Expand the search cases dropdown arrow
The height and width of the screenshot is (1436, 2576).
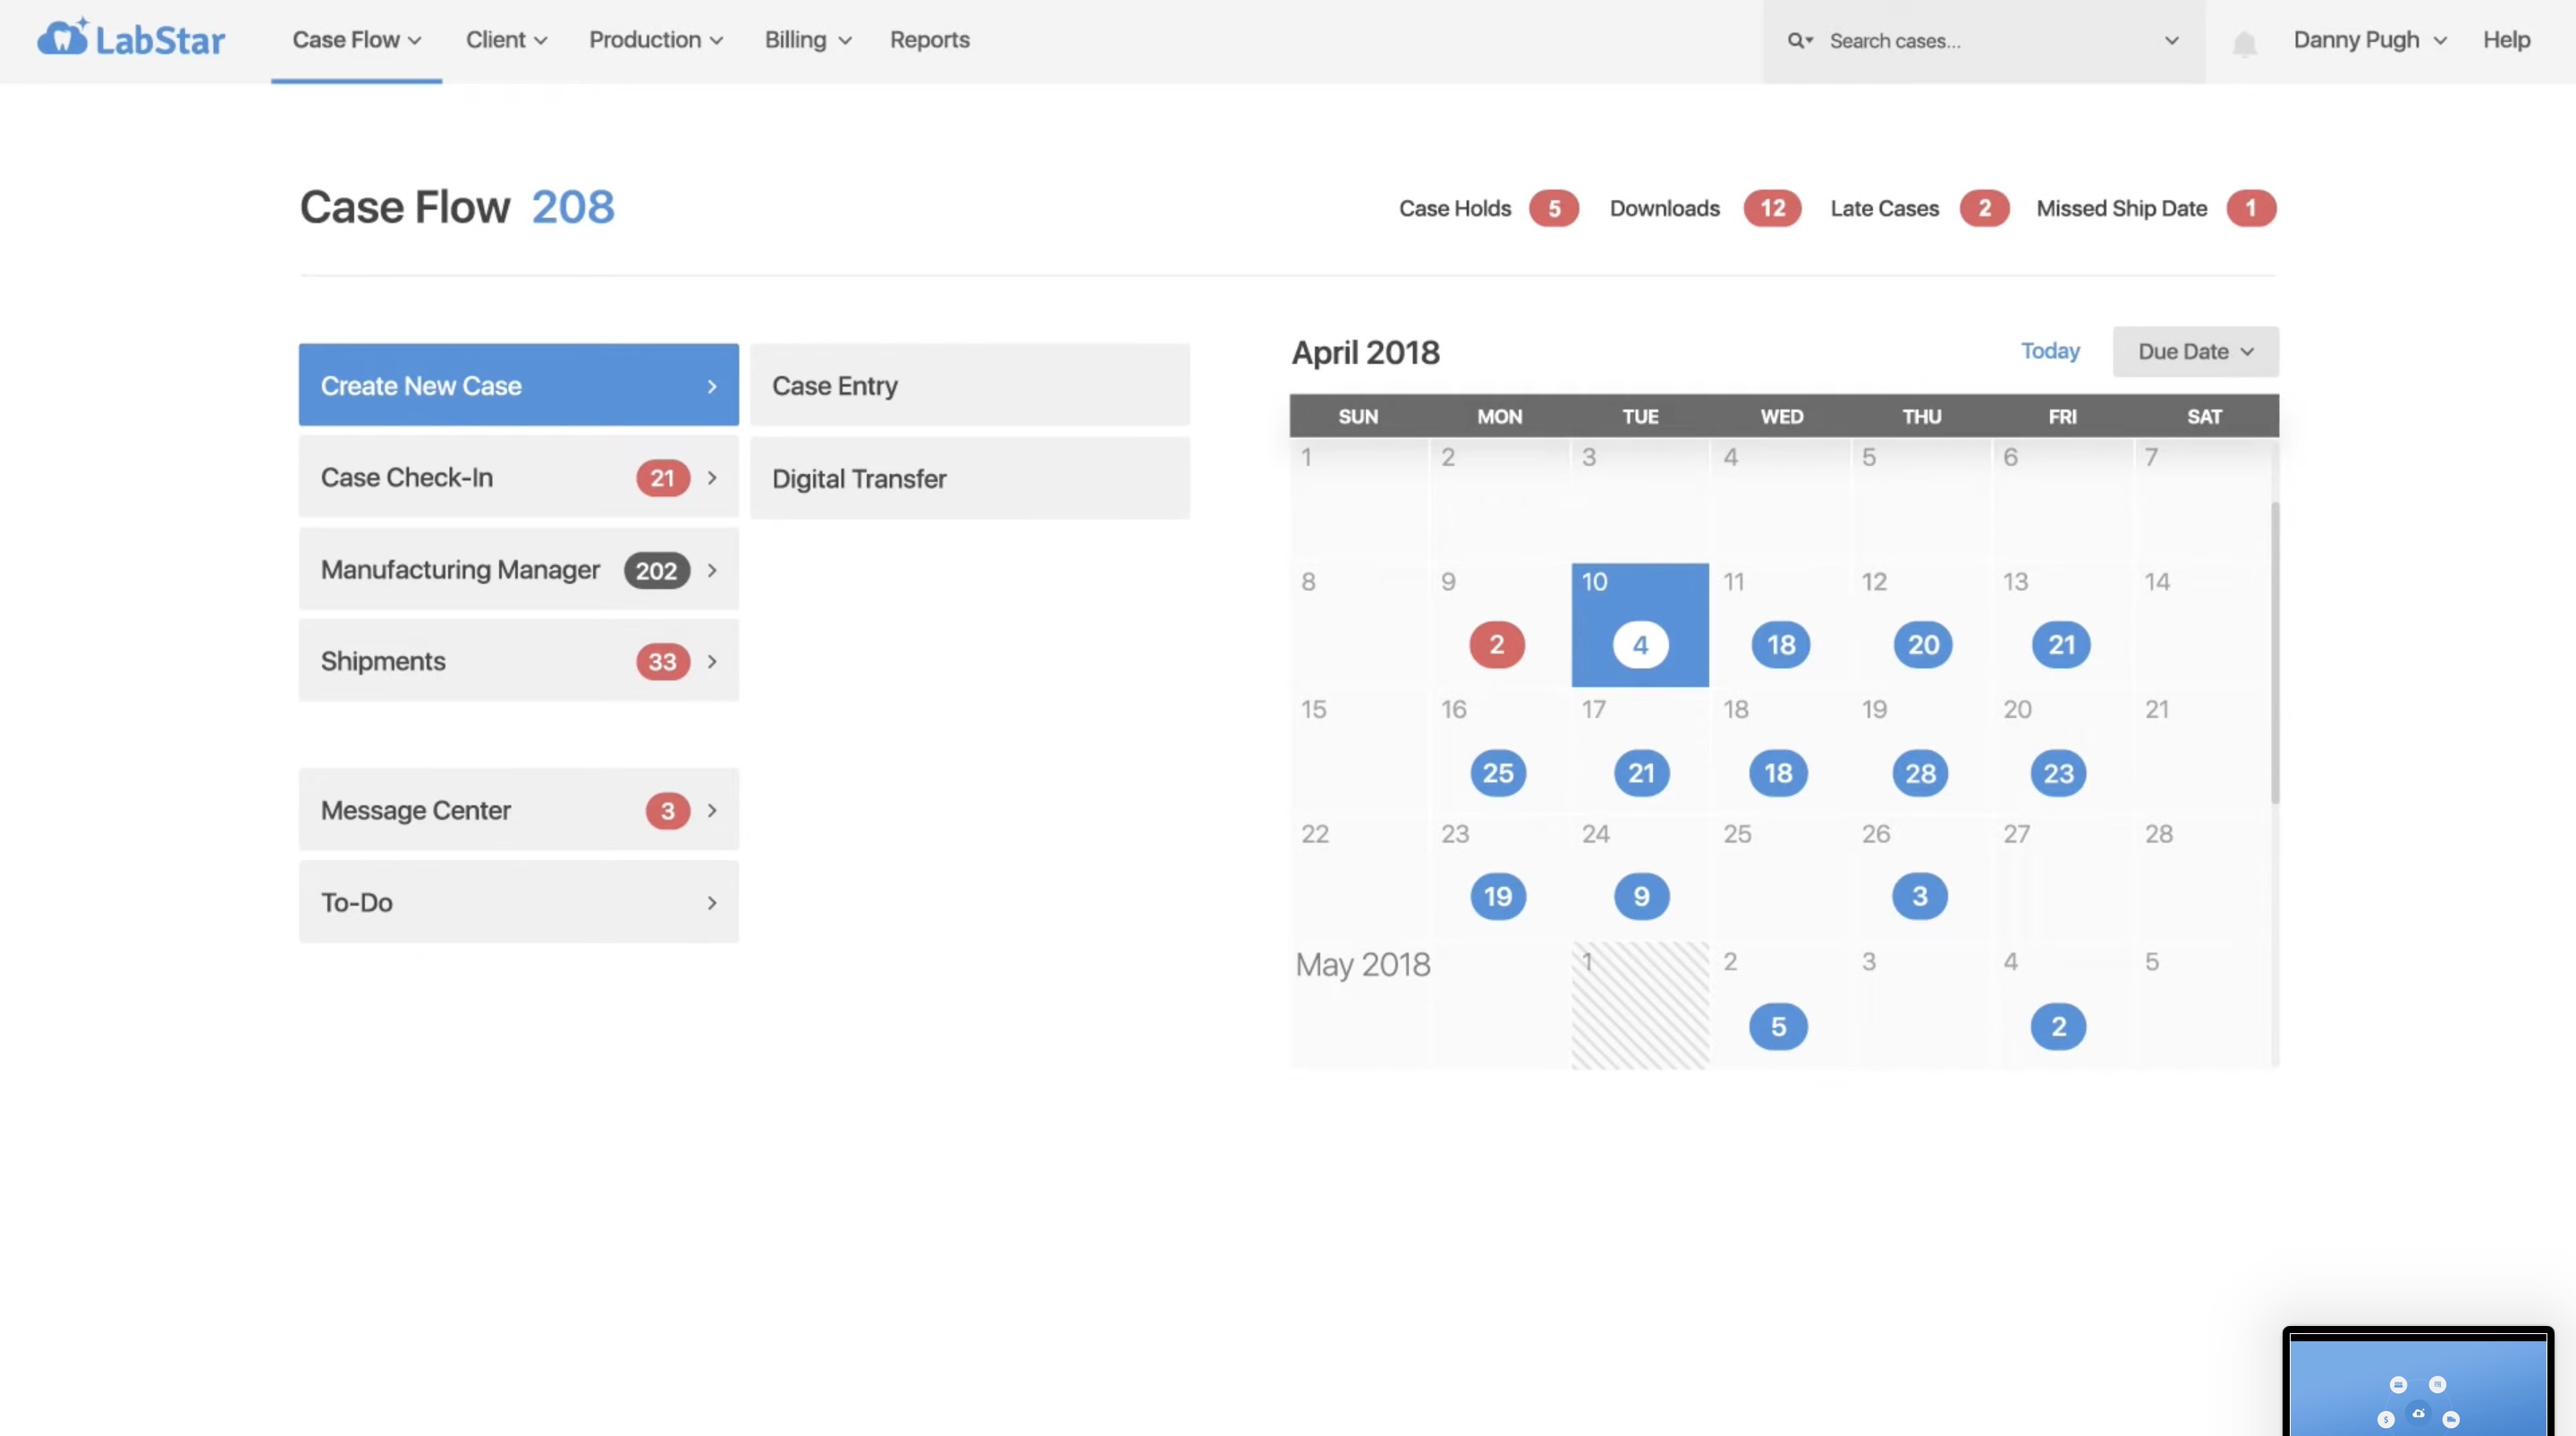2171,41
